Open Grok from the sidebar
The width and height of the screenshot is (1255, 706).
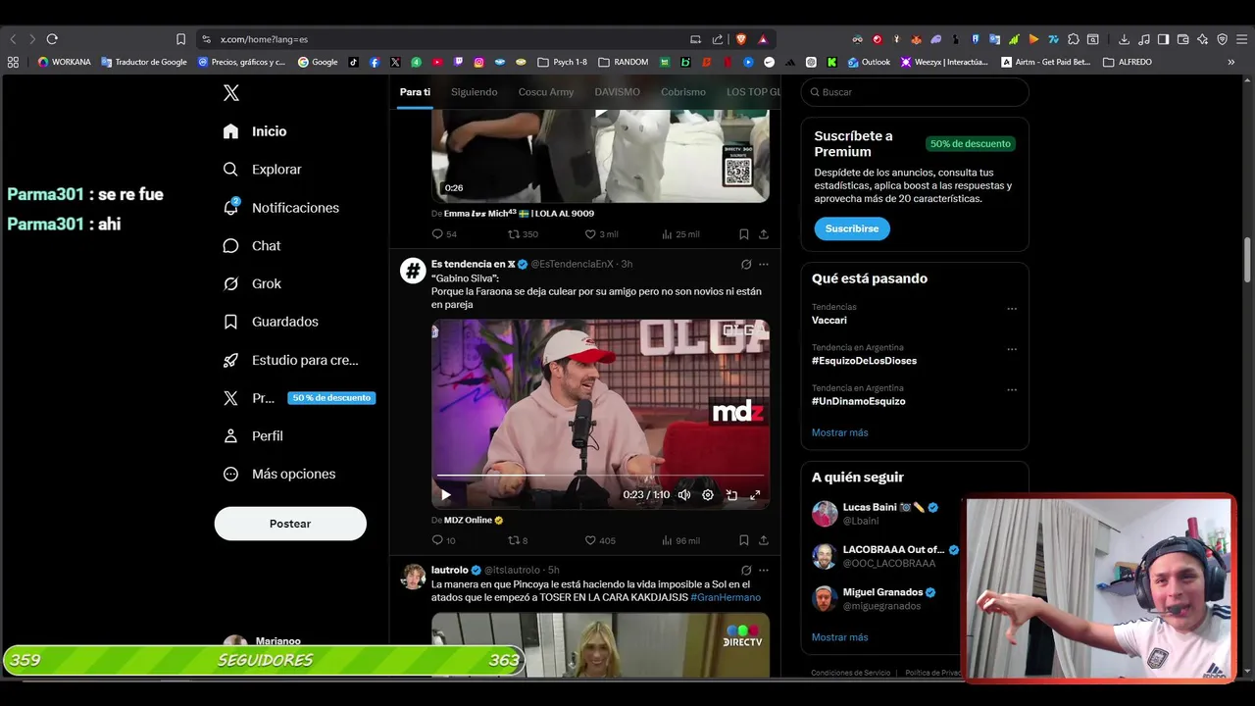[x=252, y=284]
